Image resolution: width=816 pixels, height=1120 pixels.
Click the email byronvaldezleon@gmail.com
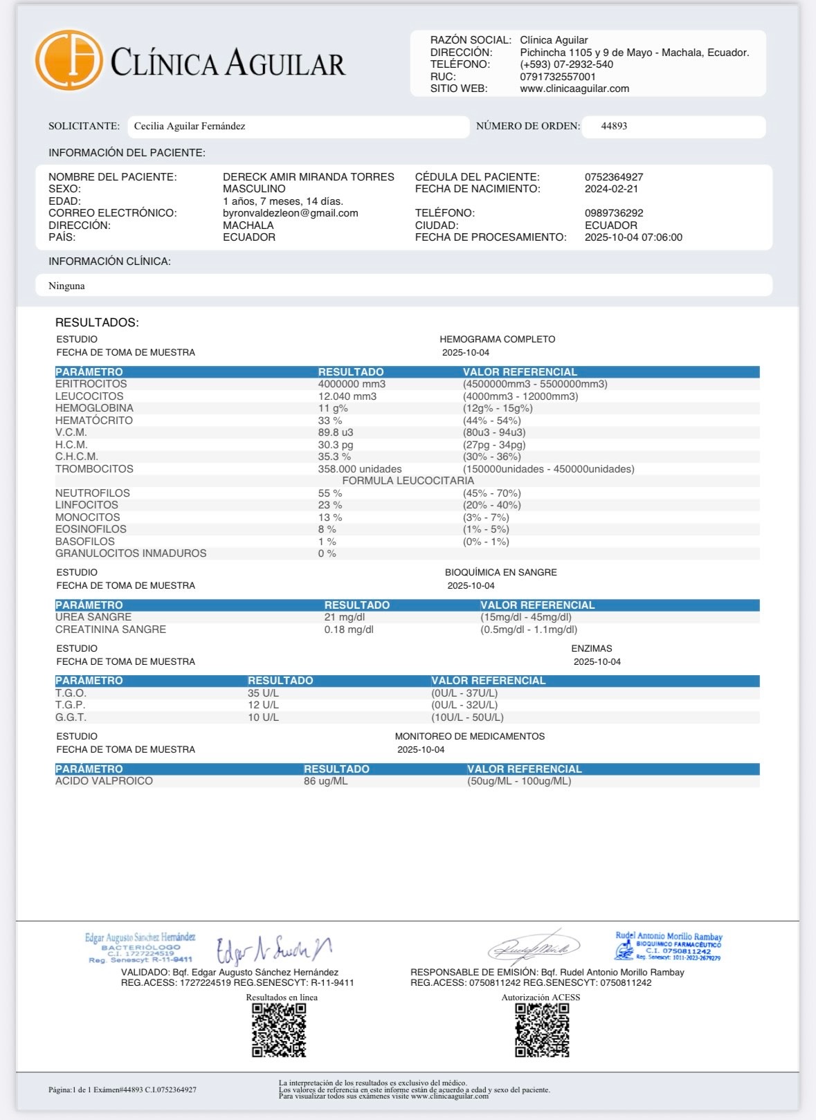click(x=291, y=213)
